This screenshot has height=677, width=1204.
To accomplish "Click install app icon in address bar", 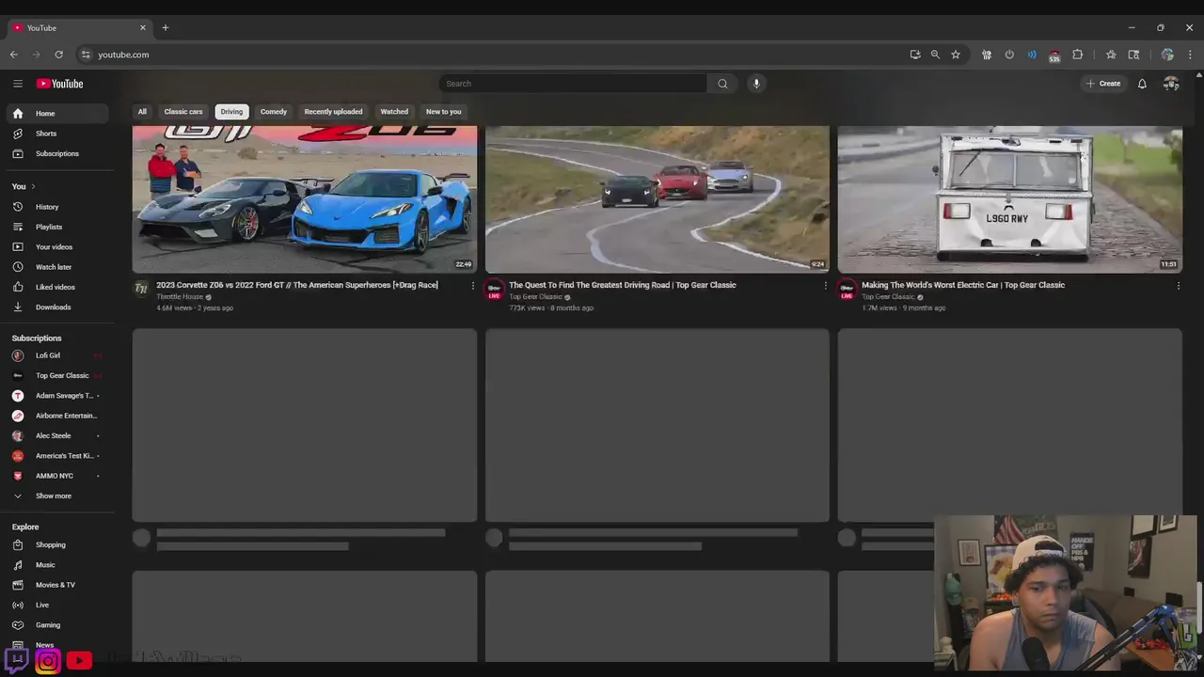I will coord(915,55).
